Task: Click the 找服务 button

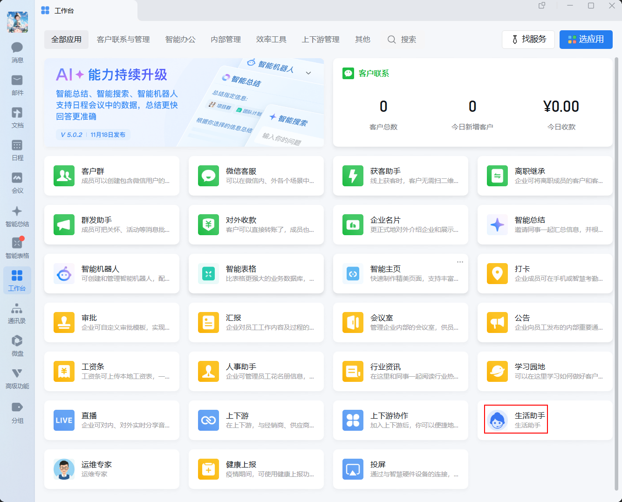Action: tap(528, 40)
